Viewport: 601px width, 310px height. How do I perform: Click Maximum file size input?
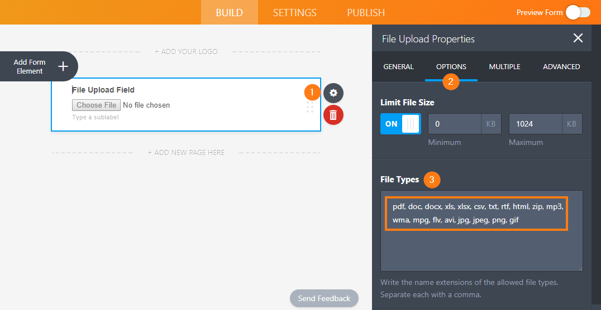535,124
